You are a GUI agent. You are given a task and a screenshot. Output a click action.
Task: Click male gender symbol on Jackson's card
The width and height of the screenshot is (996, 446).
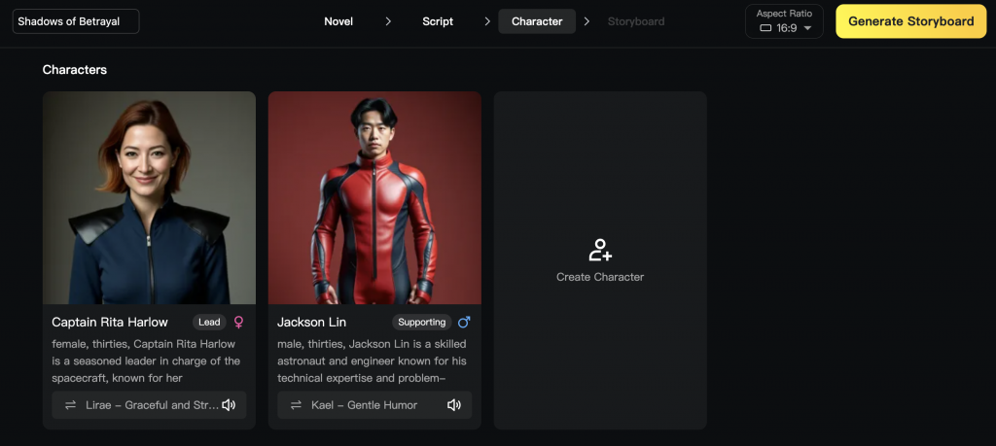coord(464,323)
